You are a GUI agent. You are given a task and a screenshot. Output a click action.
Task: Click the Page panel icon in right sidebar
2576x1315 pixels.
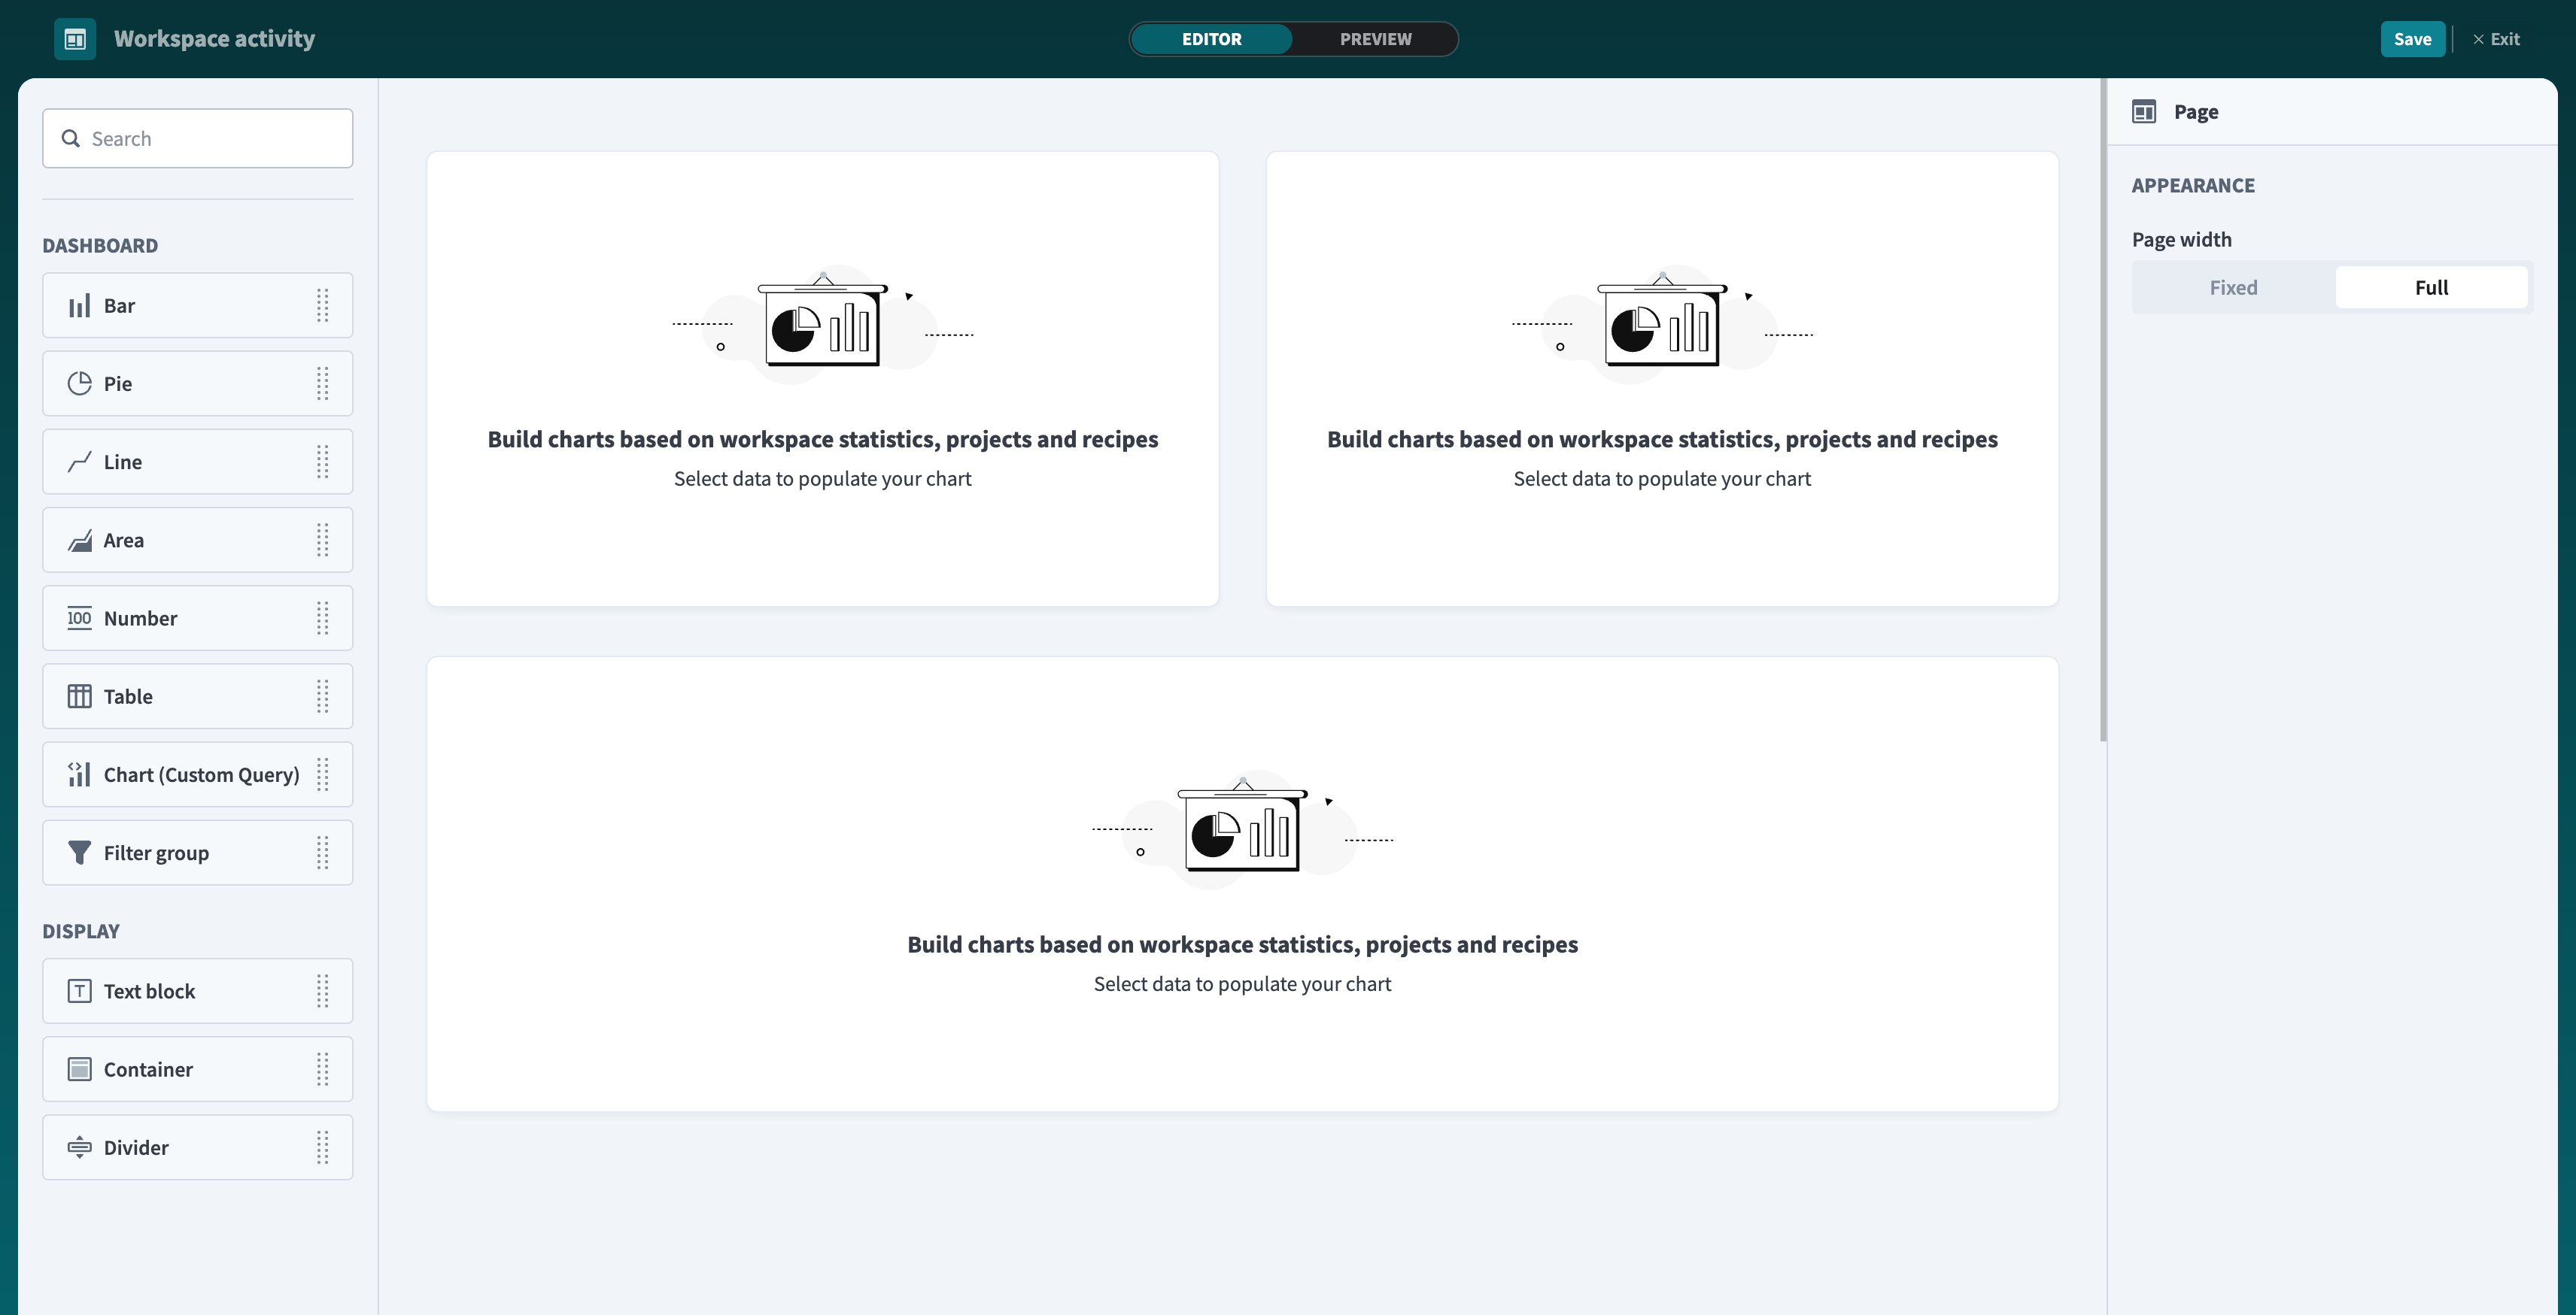[x=2145, y=111]
